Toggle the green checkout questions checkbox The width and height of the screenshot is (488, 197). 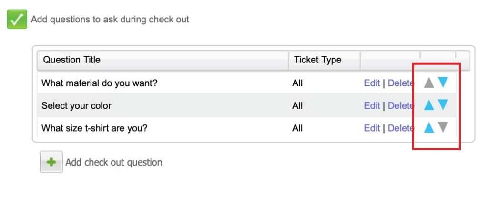tap(17, 20)
